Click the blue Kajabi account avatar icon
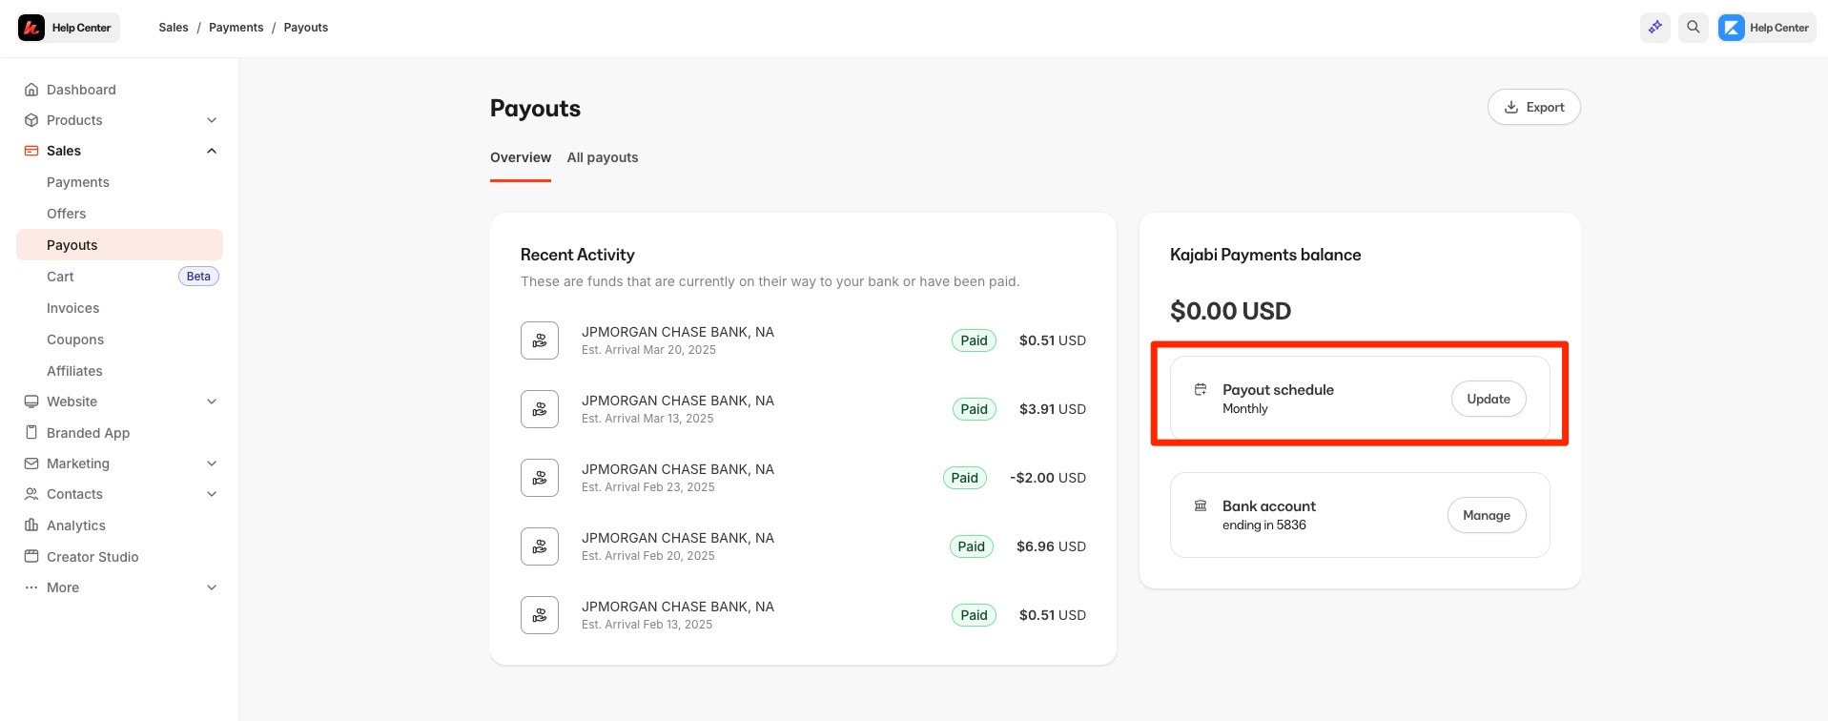Screen dimensions: 1828x721 1732,28
